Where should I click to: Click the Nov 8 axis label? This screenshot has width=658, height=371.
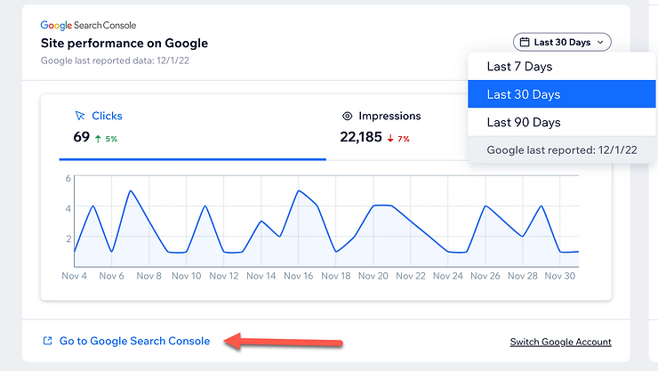pyautogui.click(x=149, y=276)
